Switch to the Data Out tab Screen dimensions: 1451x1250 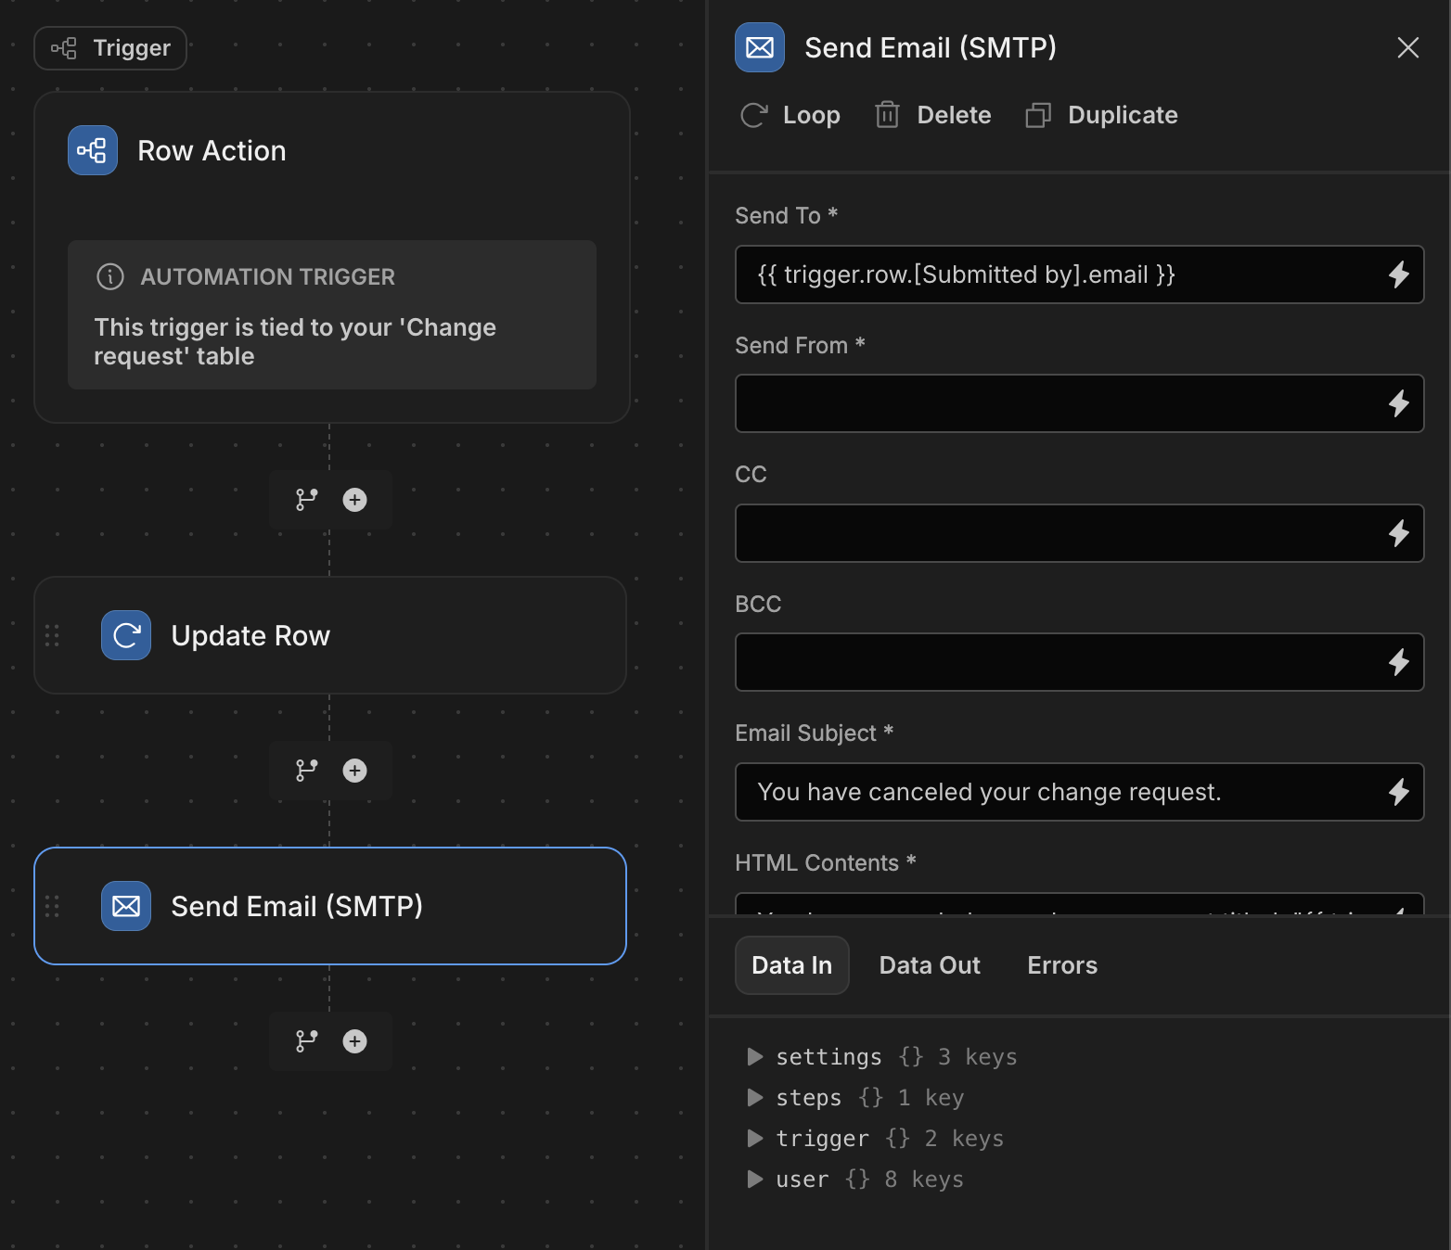(x=930, y=965)
